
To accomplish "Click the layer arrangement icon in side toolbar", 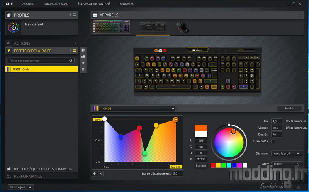I will [x=83, y=63].
